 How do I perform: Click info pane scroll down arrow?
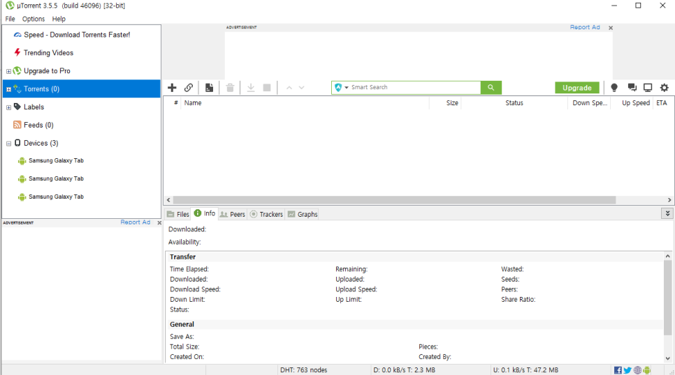667,358
